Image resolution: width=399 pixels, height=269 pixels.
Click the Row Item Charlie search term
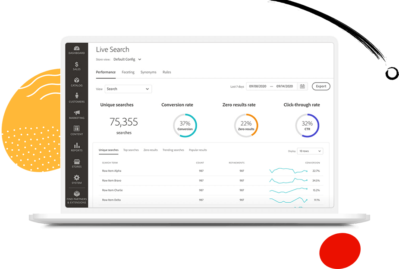click(x=112, y=190)
